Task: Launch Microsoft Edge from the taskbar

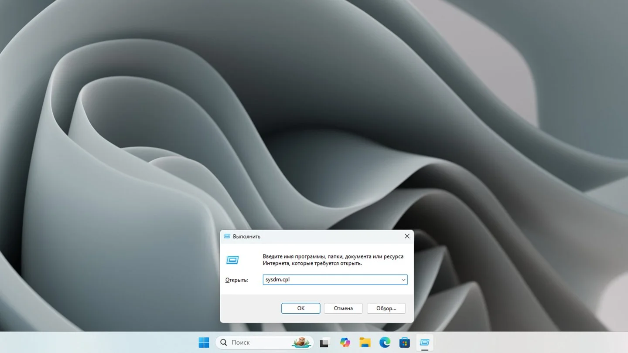Action: (385, 343)
